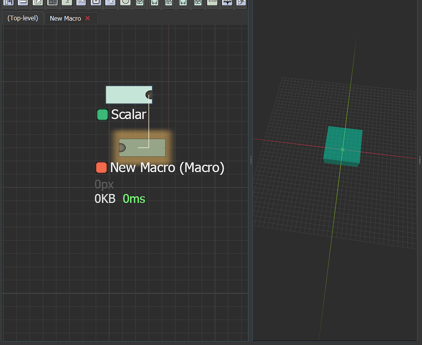Screen dimensions: 422x345
Task: Click the horizontal bar icon in the toolbar
Action: 23,3
